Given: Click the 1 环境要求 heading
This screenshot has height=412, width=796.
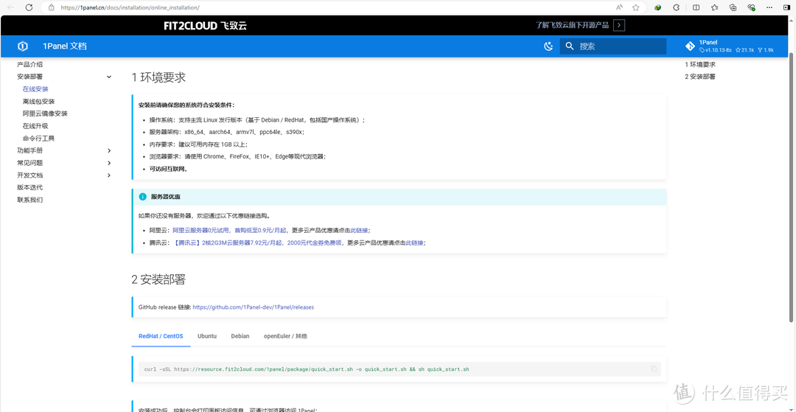Looking at the screenshot, I should click(x=158, y=77).
